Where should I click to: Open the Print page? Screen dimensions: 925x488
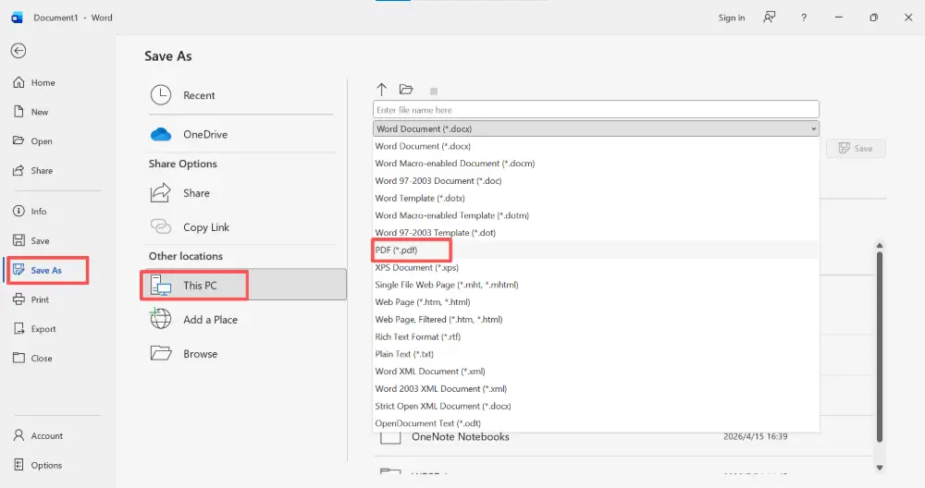click(31, 299)
